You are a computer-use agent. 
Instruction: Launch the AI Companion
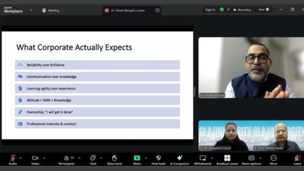click(x=179, y=158)
